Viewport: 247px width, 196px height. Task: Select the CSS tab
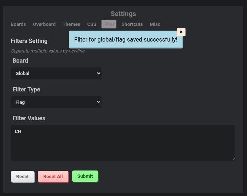(92, 24)
